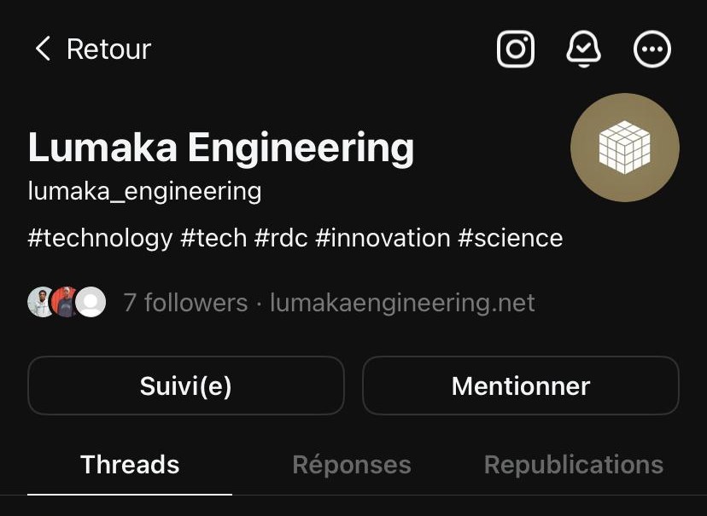Switch to the Republications tab

pos(573,464)
